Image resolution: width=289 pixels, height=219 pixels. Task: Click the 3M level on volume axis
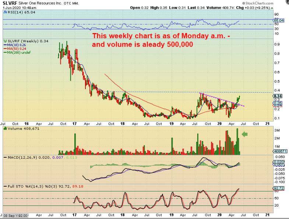click(x=277, y=130)
